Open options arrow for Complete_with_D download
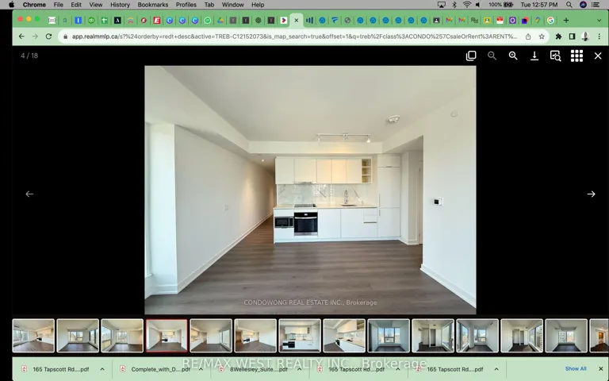 point(200,369)
